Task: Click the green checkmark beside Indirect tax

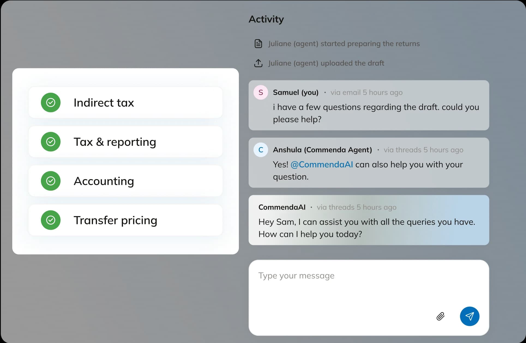Action: pyautogui.click(x=50, y=103)
